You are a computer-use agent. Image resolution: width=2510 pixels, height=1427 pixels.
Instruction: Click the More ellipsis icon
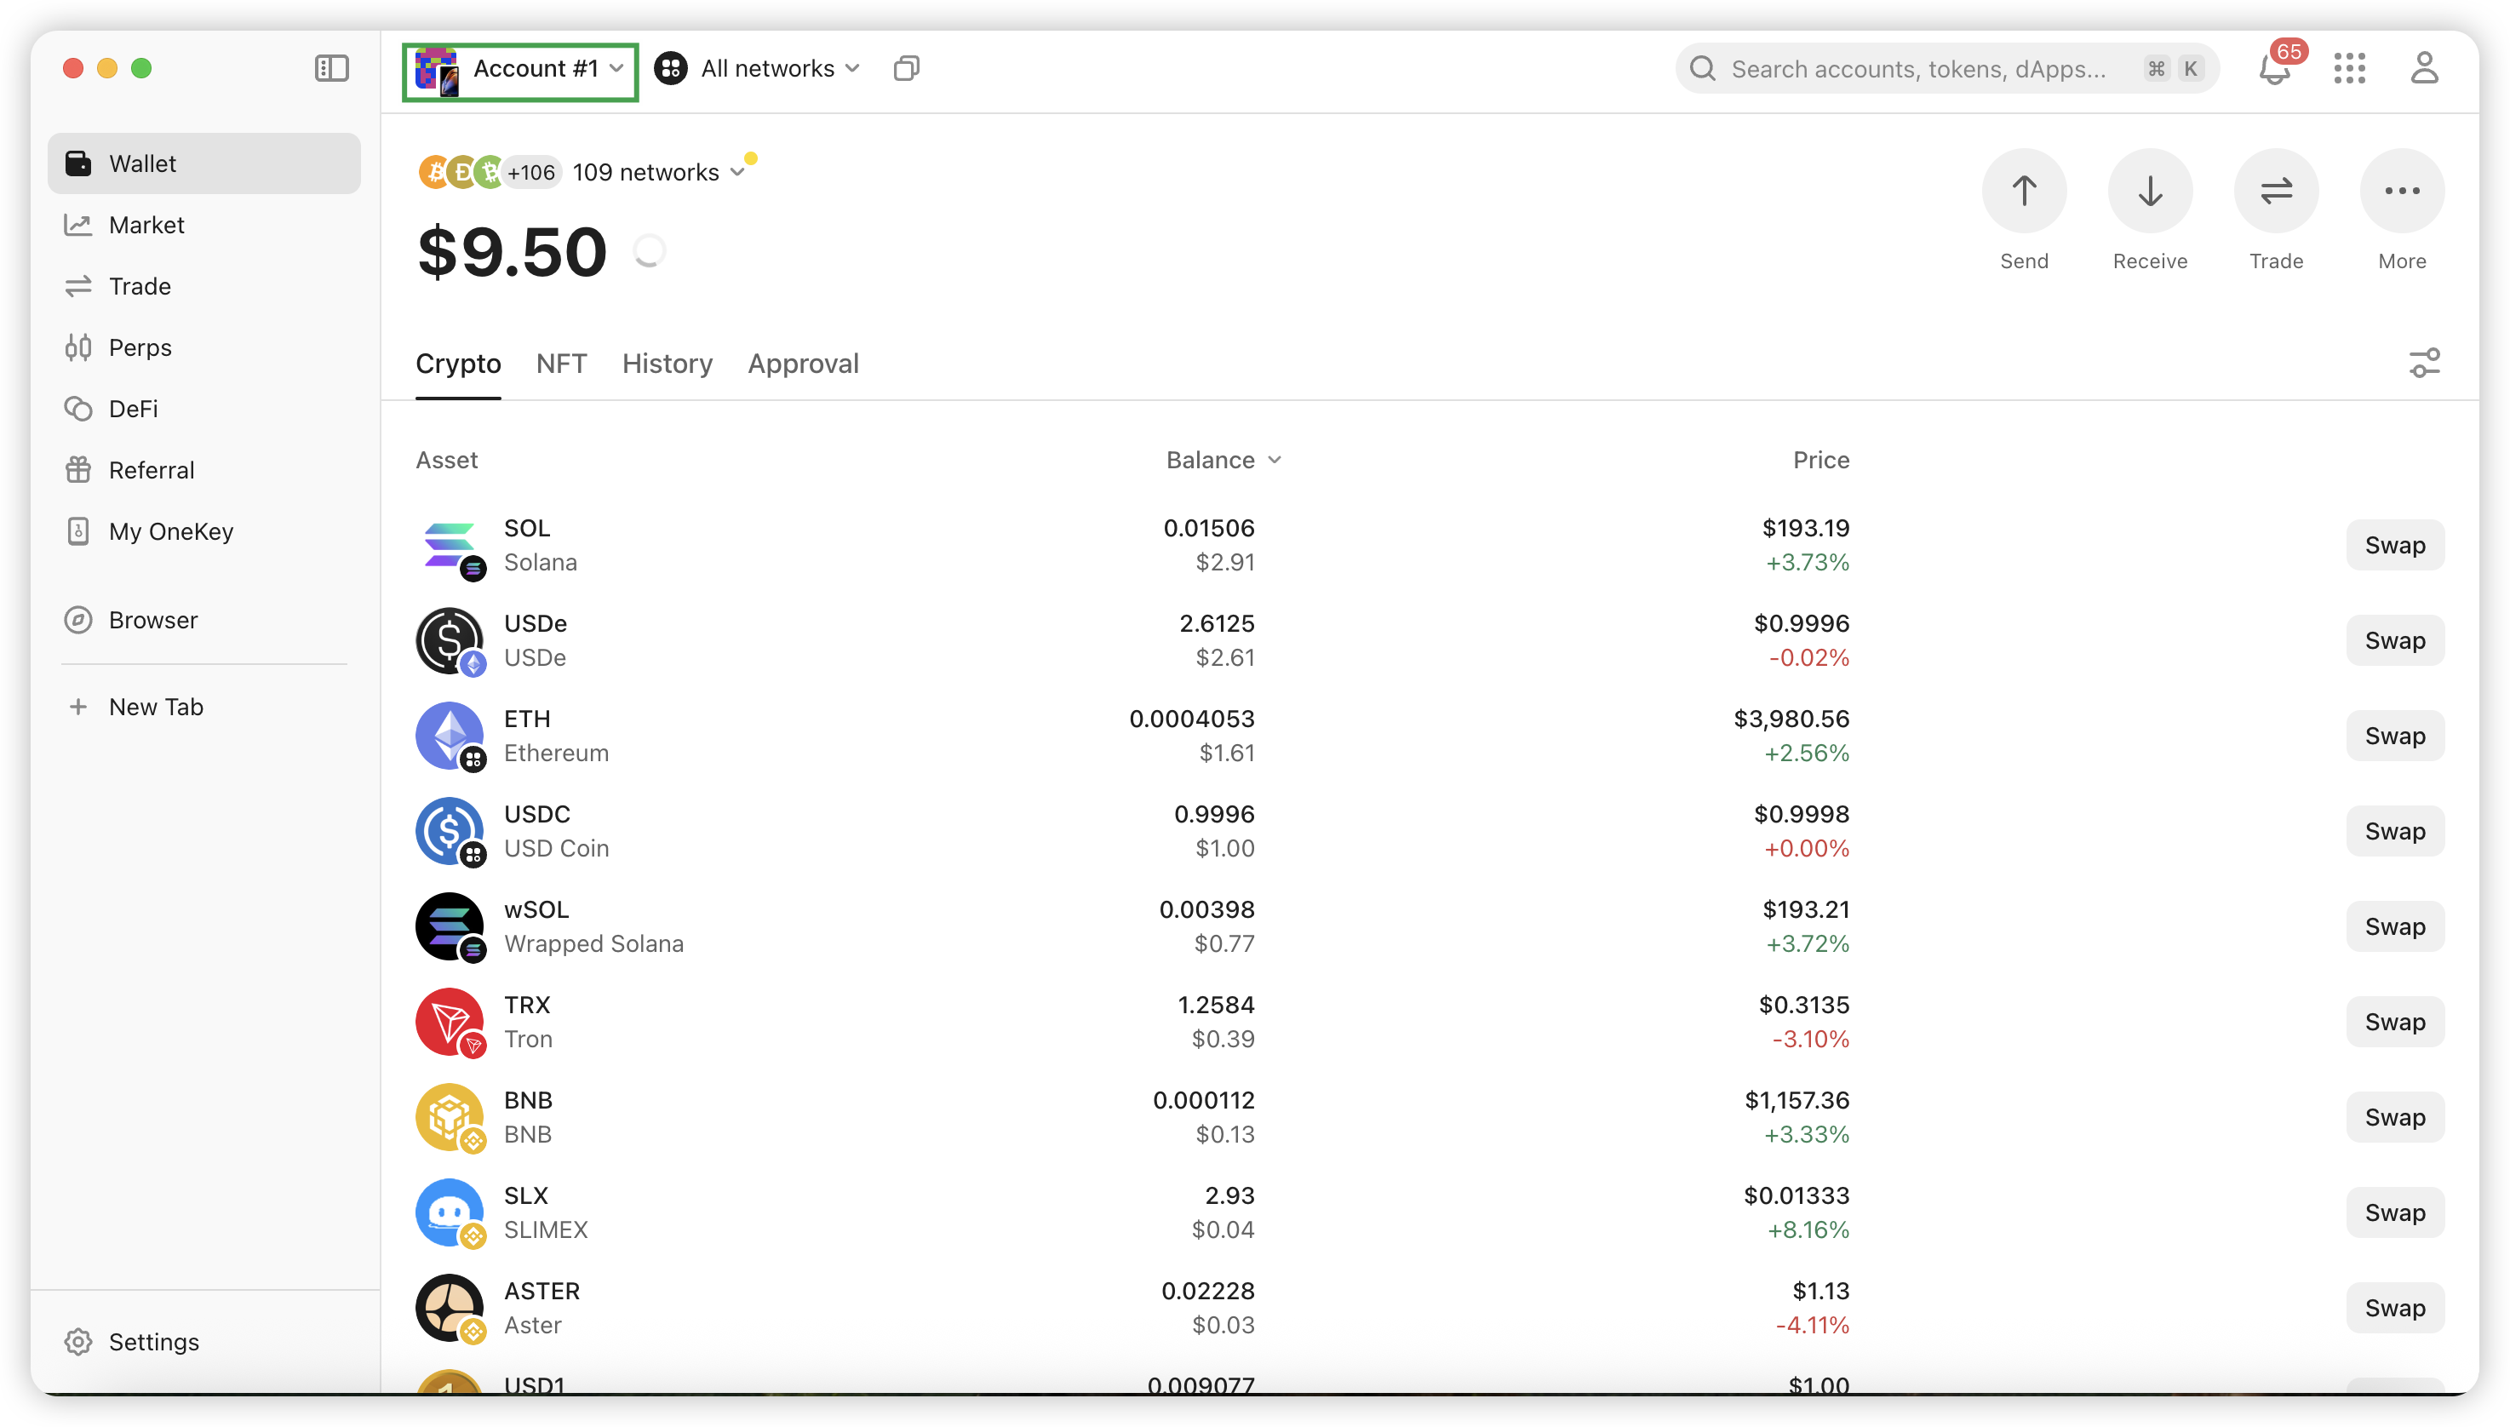click(x=2402, y=191)
